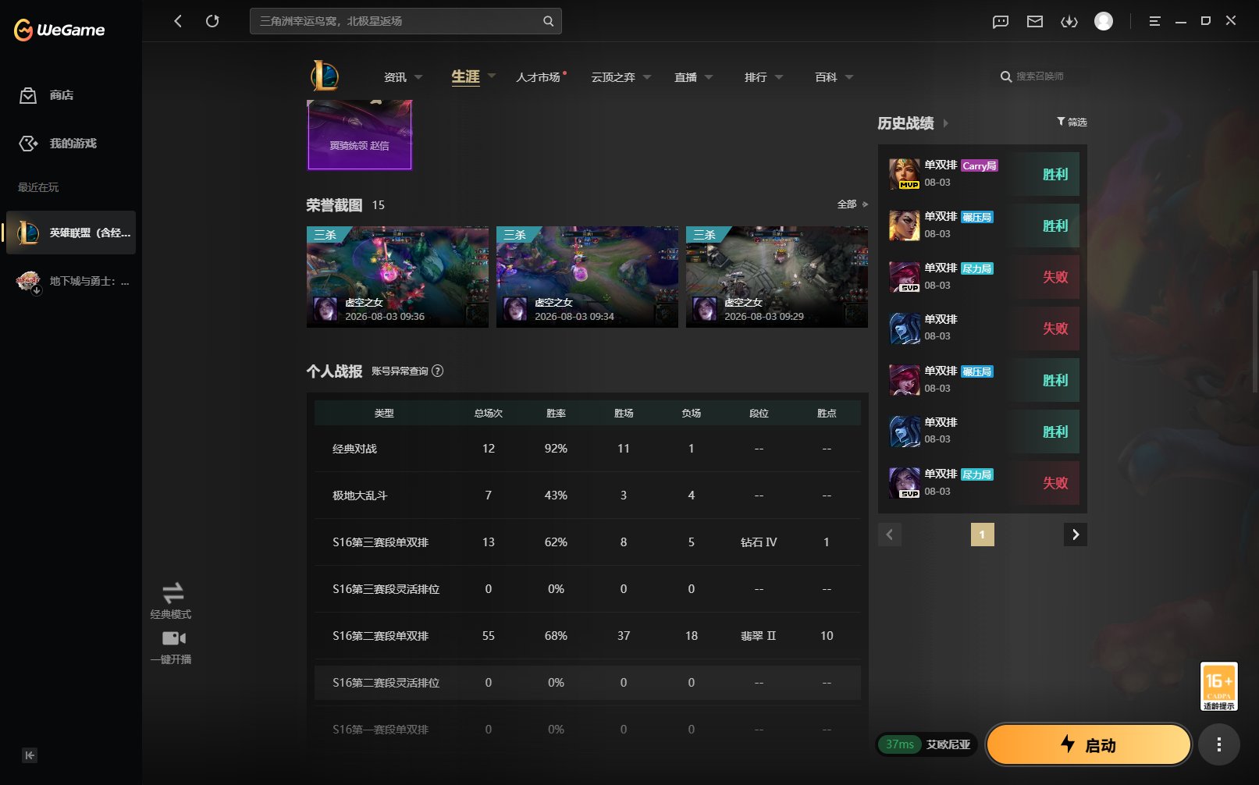
Task: Click the 个人战报 section heading
Action: click(x=334, y=371)
